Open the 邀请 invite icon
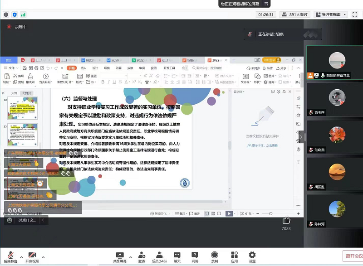The image size is (363, 266). pyautogui.click(x=142, y=256)
